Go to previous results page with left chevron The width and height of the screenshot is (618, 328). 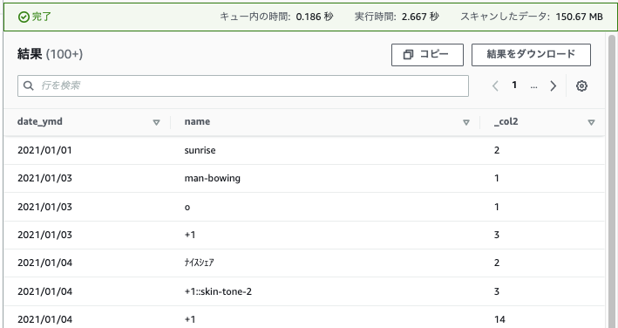point(495,86)
